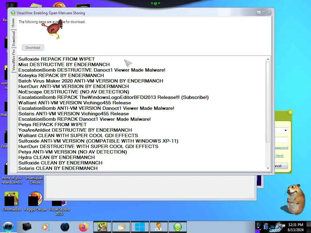311x233 pixels.
Task: Open the Peggle Deluxe desktop shortcut
Action: click(x=36, y=201)
